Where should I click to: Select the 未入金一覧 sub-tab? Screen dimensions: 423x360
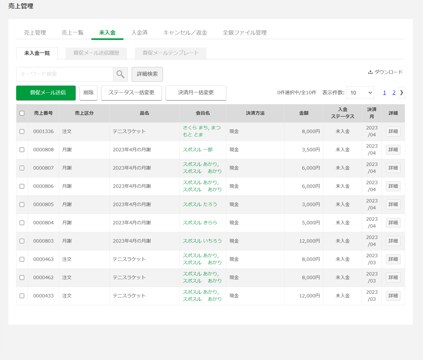click(37, 53)
